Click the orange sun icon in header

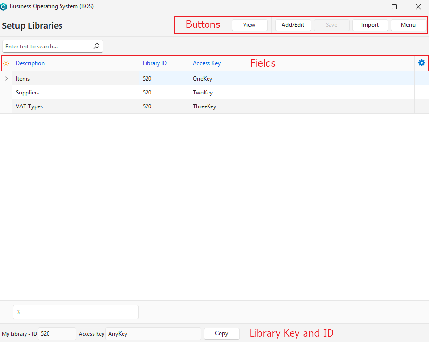tap(6, 63)
